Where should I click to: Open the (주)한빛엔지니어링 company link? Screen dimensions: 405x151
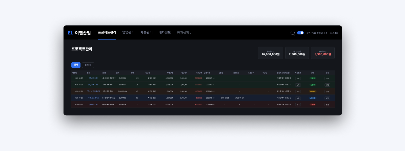coord(93,91)
